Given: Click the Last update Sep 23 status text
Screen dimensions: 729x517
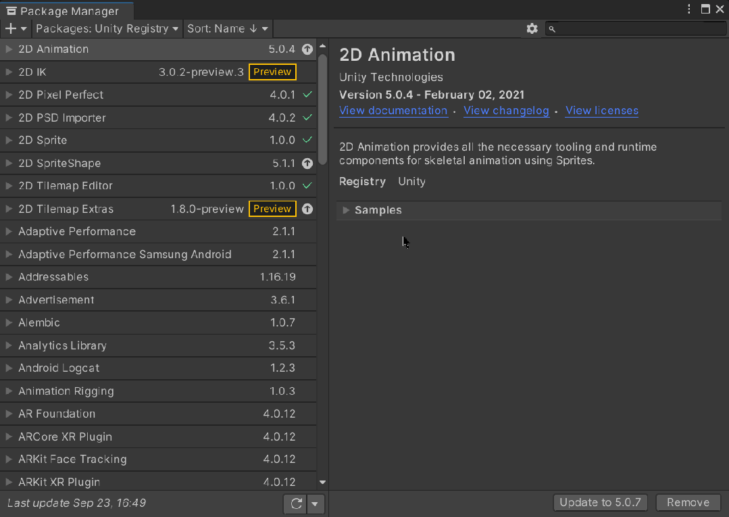Looking at the screenshot, I should pyautogui.click(x=77, y=503).
